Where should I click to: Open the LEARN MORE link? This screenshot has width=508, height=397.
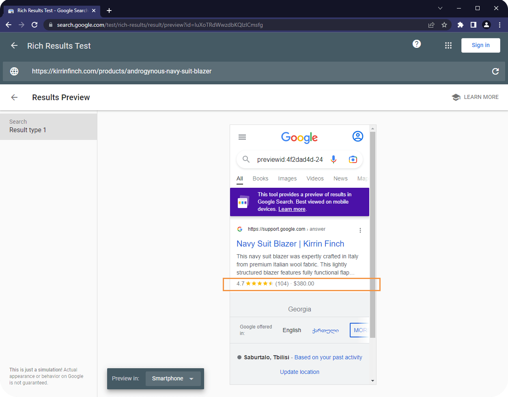click(x=475, y=97)
